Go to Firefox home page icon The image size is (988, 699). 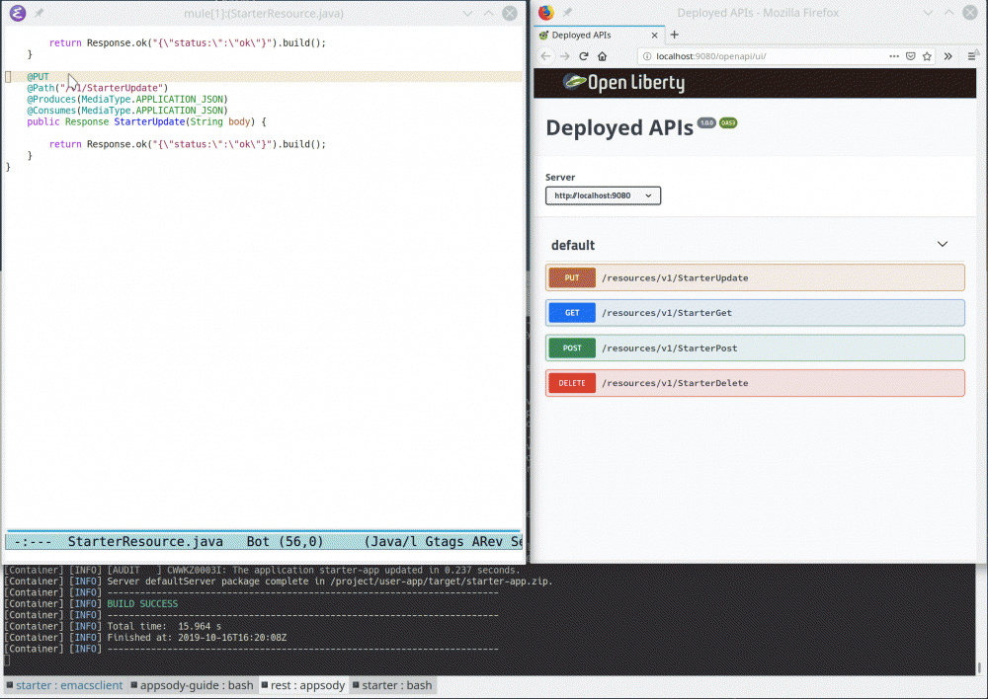pyautogui.click(x=602, y=56)
